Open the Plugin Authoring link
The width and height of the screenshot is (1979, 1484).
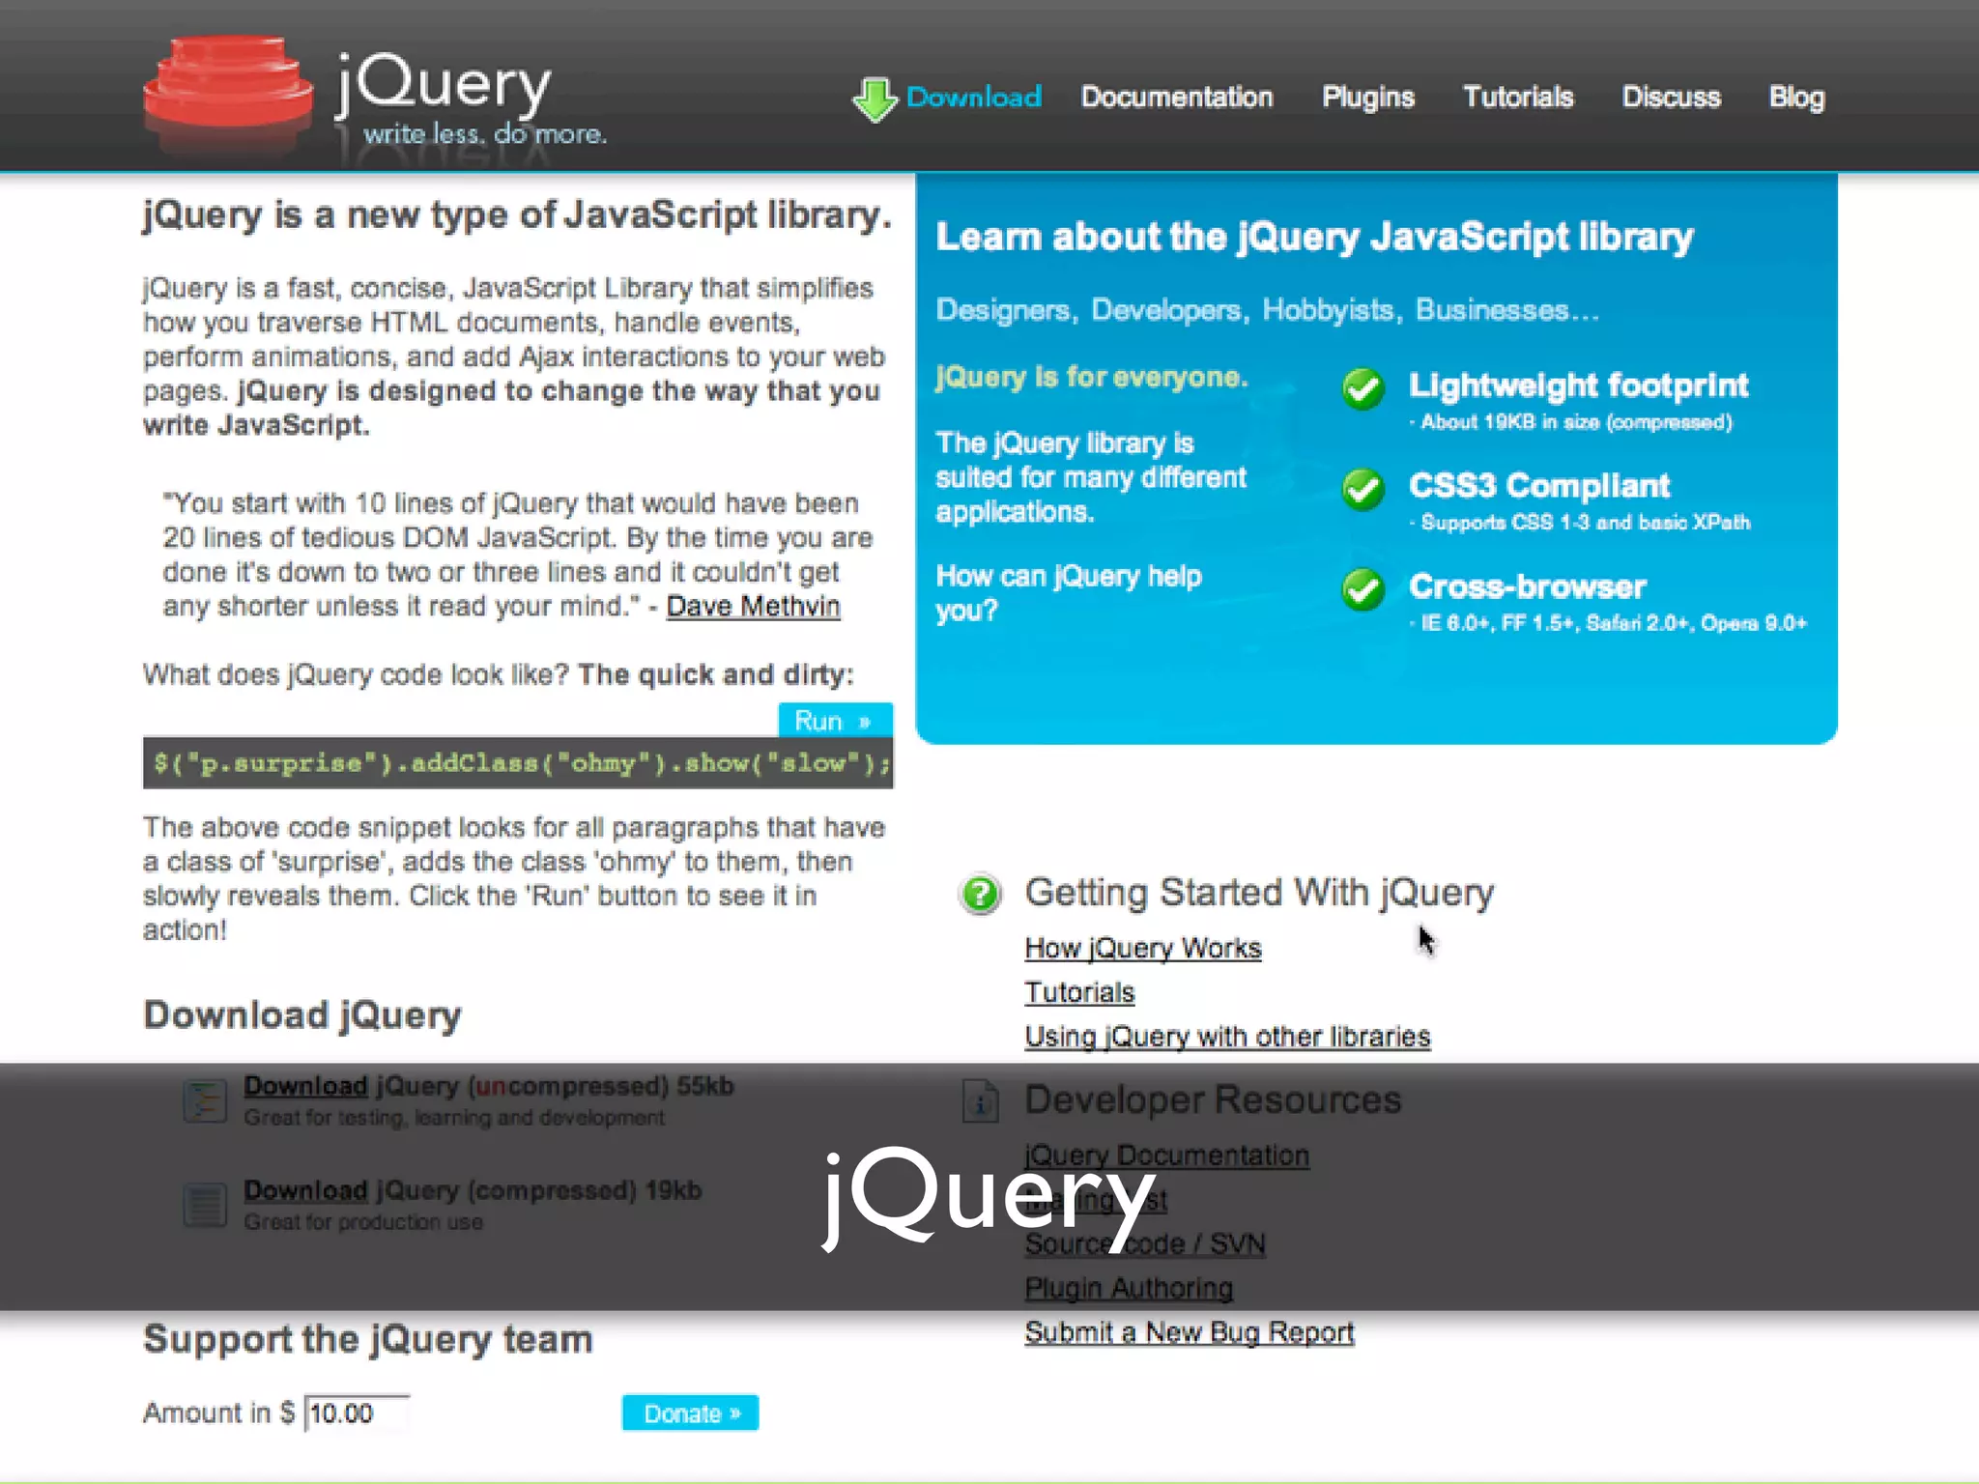(x=1129, y=1289)
